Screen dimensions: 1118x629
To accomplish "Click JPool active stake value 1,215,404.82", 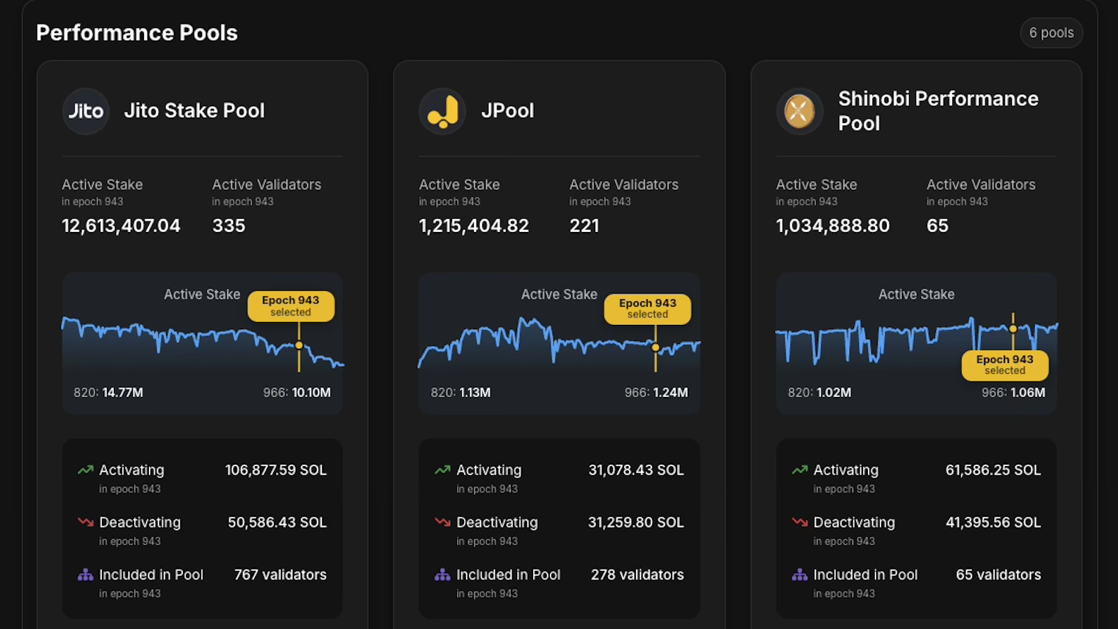I will click(474, 226).
